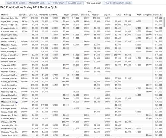Select the $5,750 Monsanto value for Cantor
166x138 pixels.
(x=45, y=88)
